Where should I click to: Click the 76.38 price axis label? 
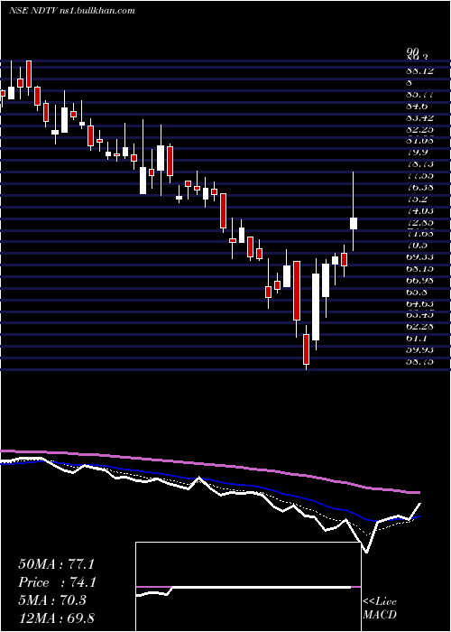point(419,188)
